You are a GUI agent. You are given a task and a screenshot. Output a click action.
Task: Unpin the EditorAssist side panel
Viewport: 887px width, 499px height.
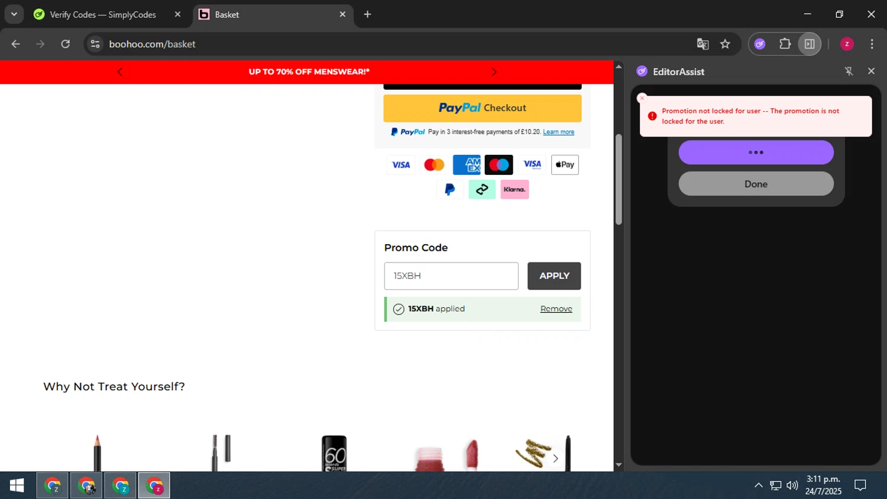[849, 71]
